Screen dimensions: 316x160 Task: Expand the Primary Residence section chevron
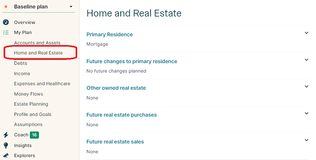tap(306, 33)
